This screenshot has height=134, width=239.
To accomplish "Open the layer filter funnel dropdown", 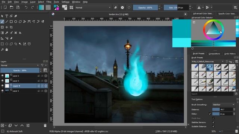I will (44, 66).
